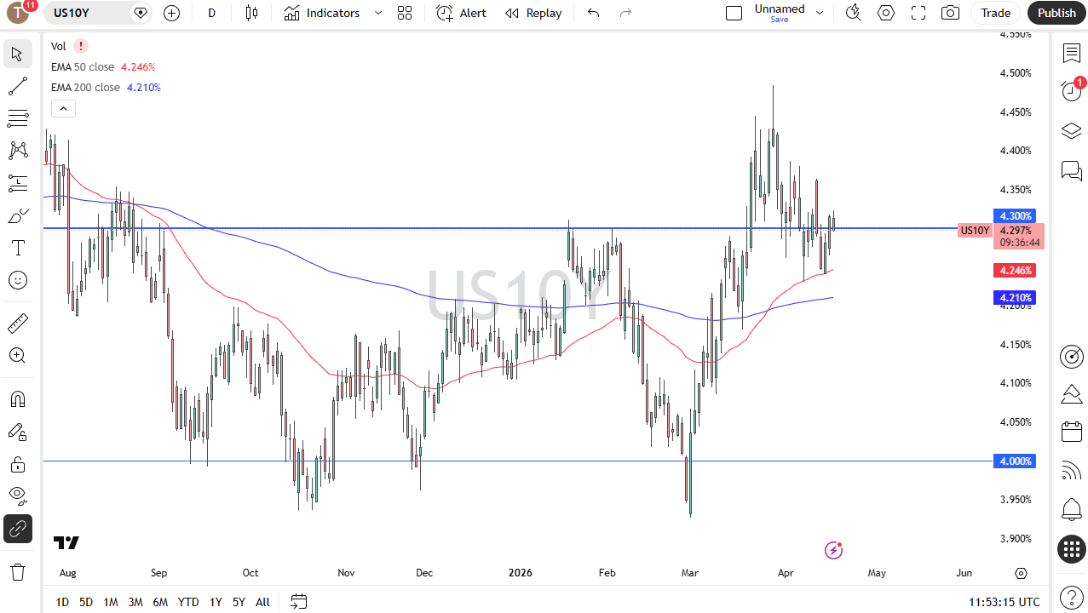Viewport: 1088px width, 613px height.
Task: Enter fullscreen mode
Action: [918, 13]
